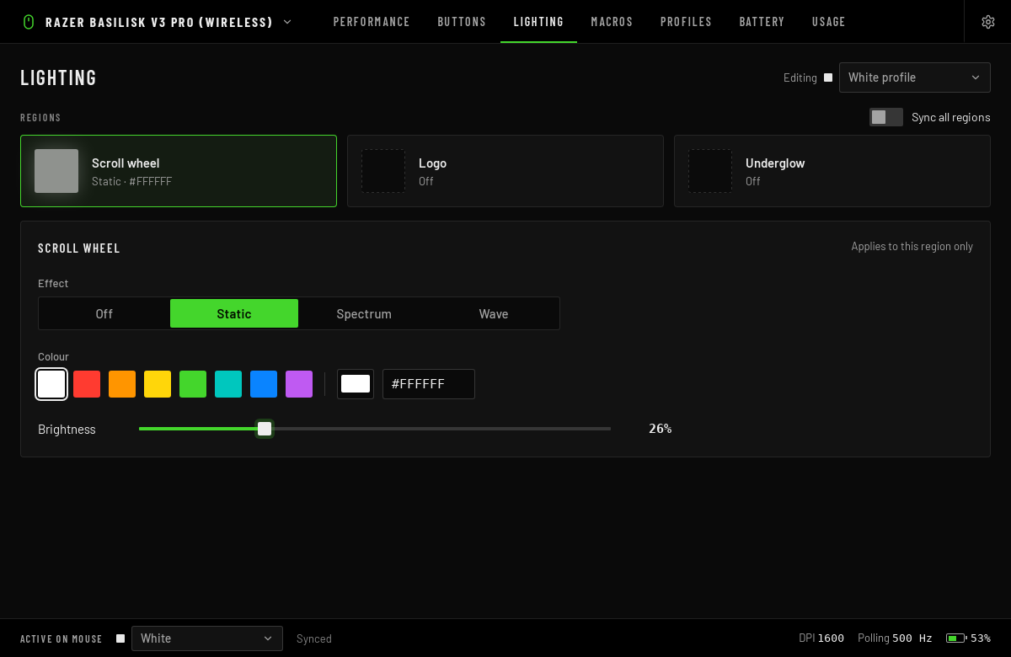
Task: Select the Static effect
Action: click(x=234, y=313)
